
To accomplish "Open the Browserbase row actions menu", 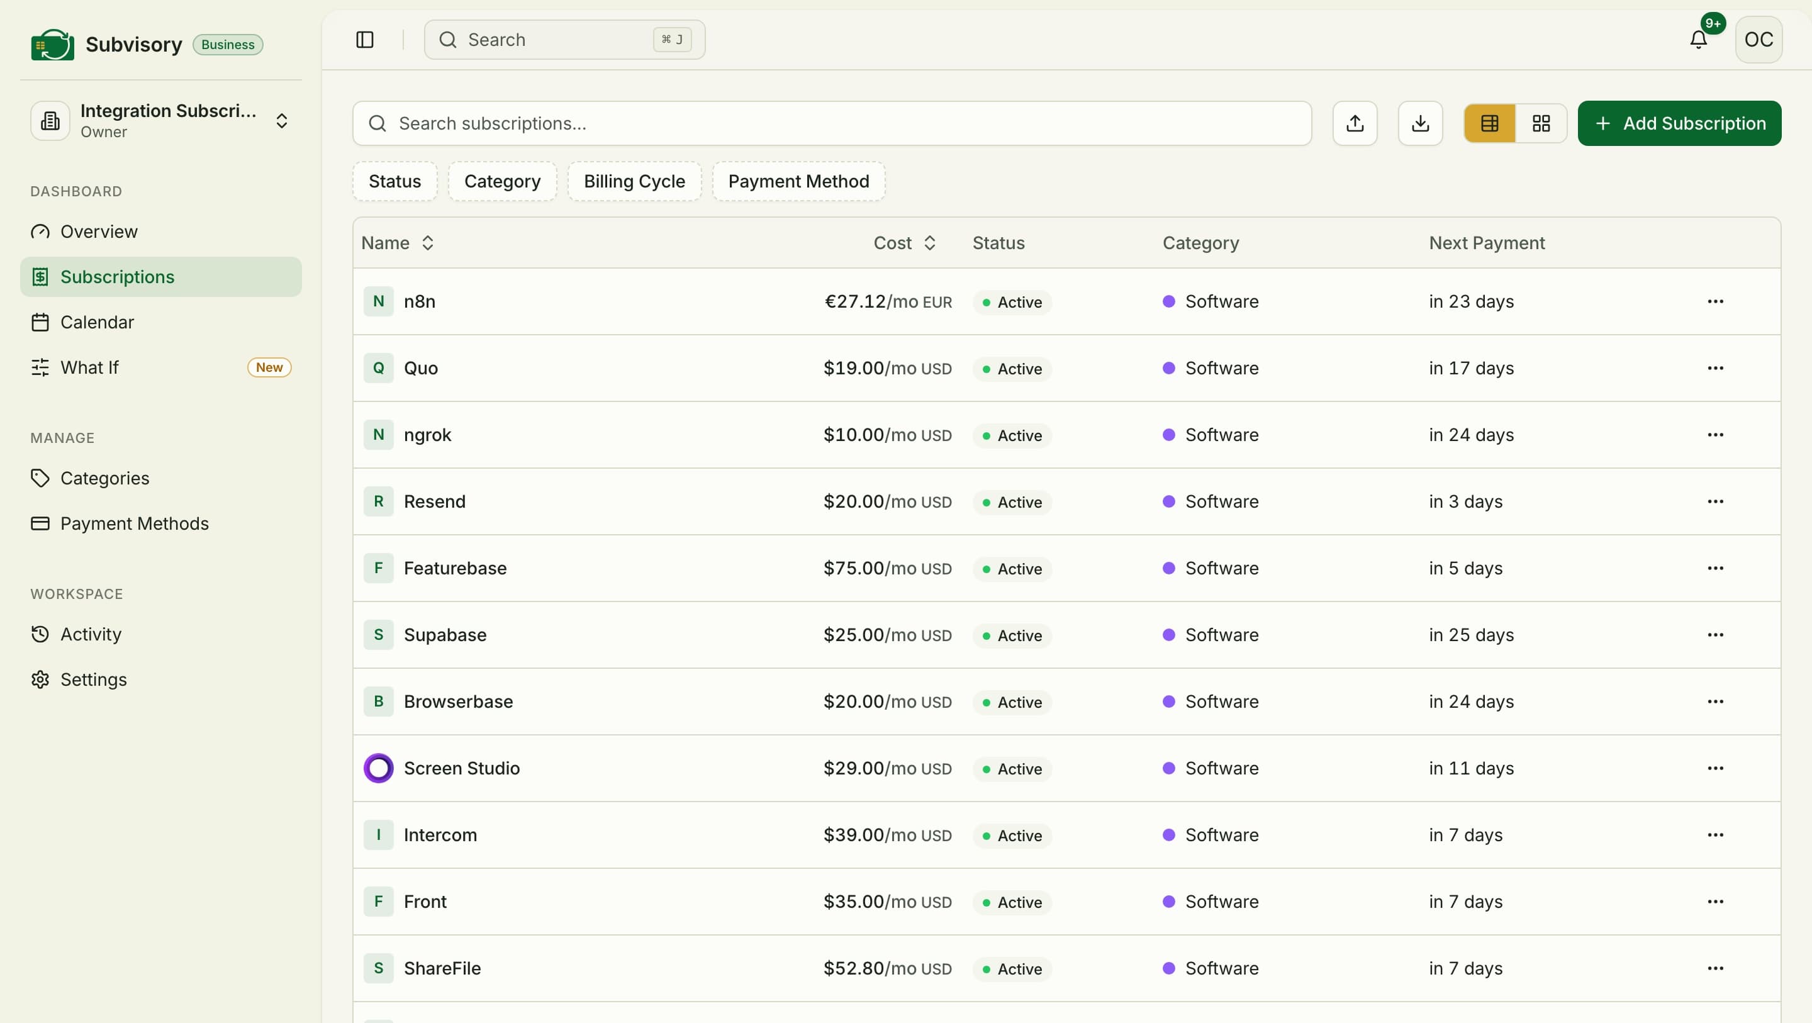I will [1715, 702].
